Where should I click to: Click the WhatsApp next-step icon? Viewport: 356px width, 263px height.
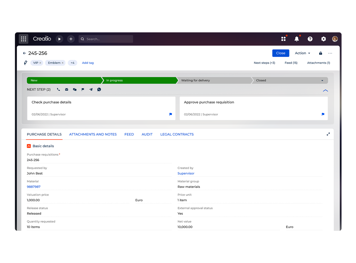tap(99, 89)
